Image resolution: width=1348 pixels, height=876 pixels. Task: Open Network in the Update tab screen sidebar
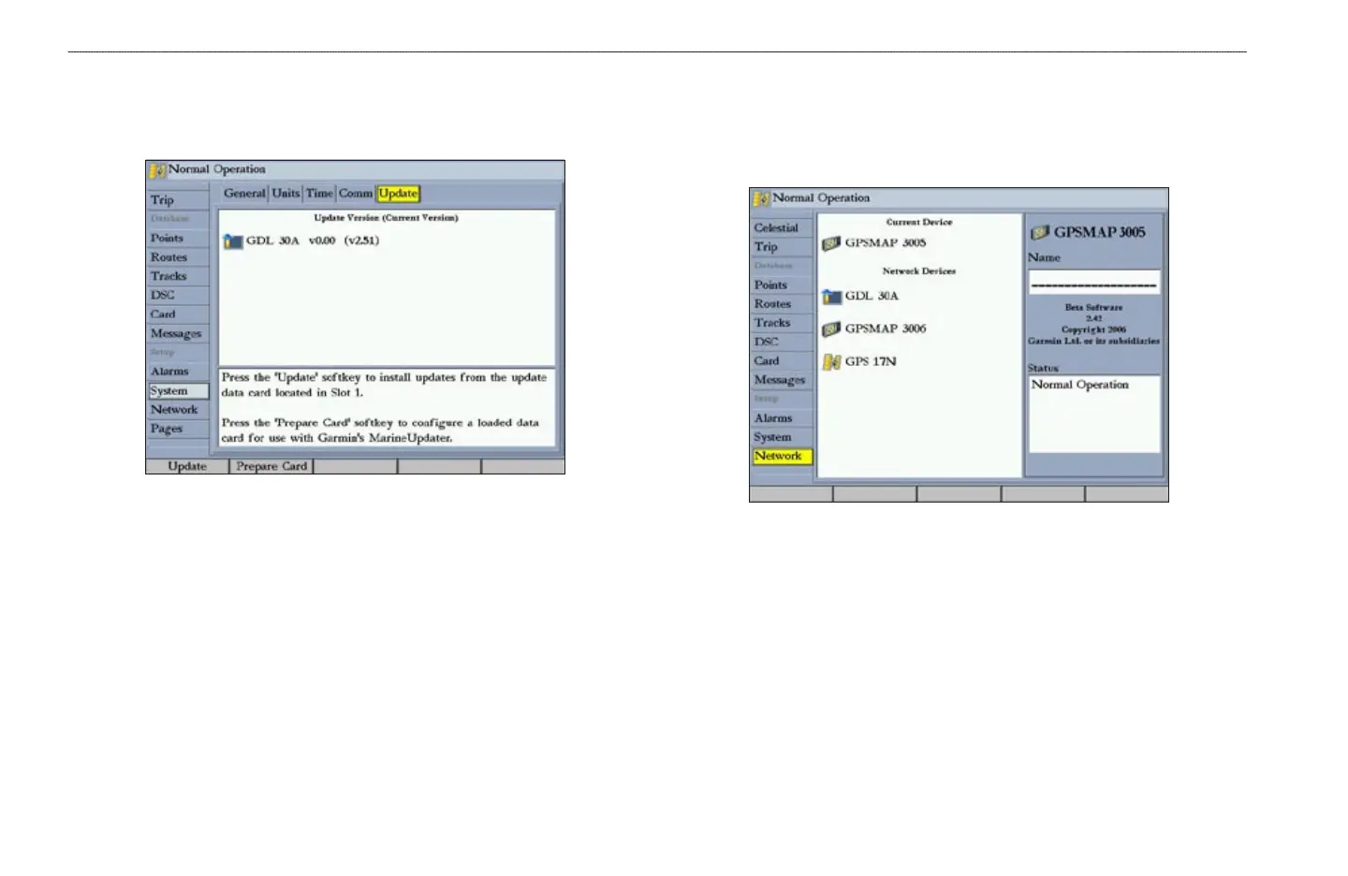(178, 410)
